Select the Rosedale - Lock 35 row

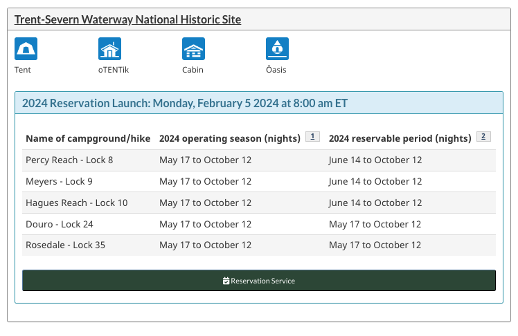[65, 245]
